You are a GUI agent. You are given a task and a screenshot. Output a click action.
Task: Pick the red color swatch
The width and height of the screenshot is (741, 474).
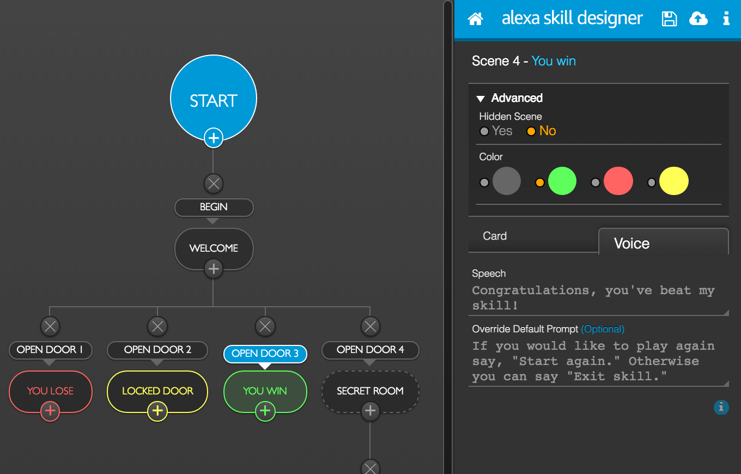(618, 181)
